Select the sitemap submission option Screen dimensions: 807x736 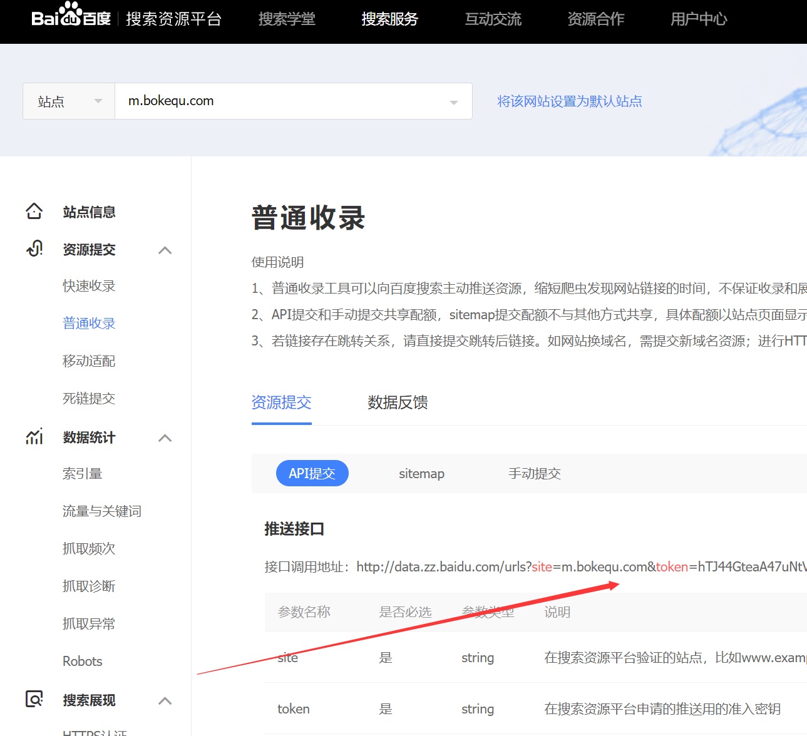click(422, 474)
